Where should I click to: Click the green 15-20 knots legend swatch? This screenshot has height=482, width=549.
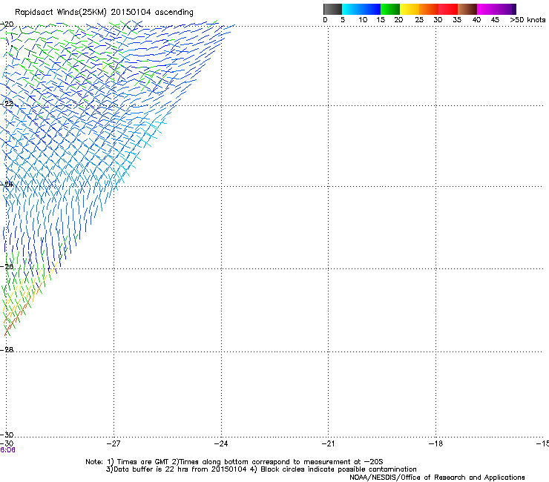390,9
